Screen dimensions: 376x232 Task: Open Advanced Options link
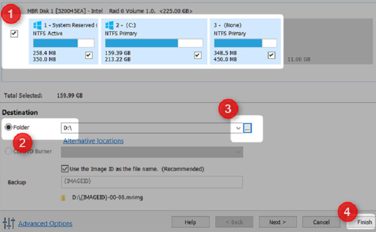(x=45, y=223)
